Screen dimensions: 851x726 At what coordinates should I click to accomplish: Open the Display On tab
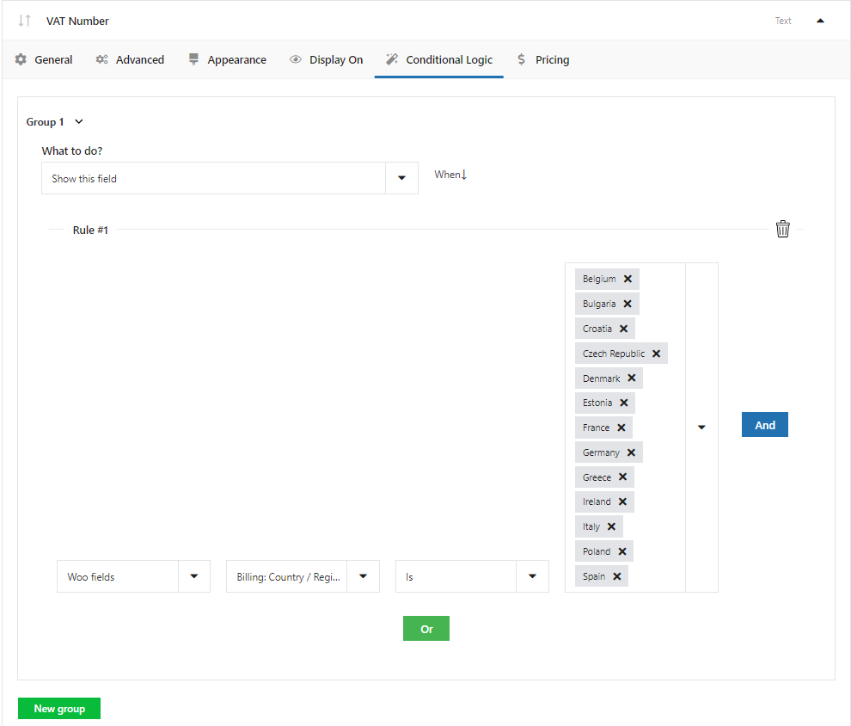coord(327,59)
